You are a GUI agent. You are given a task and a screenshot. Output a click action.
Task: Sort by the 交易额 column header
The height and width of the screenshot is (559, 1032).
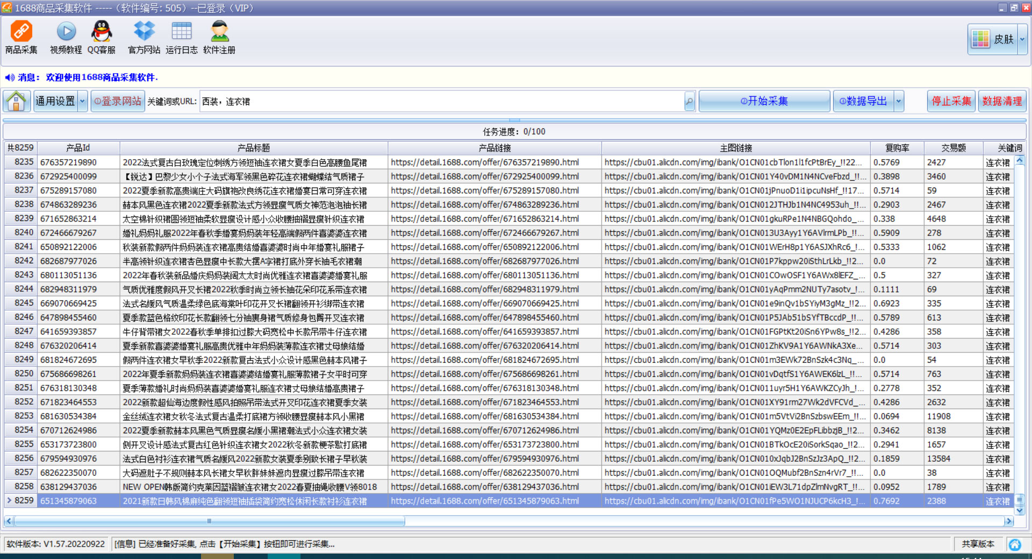[953, 148]
